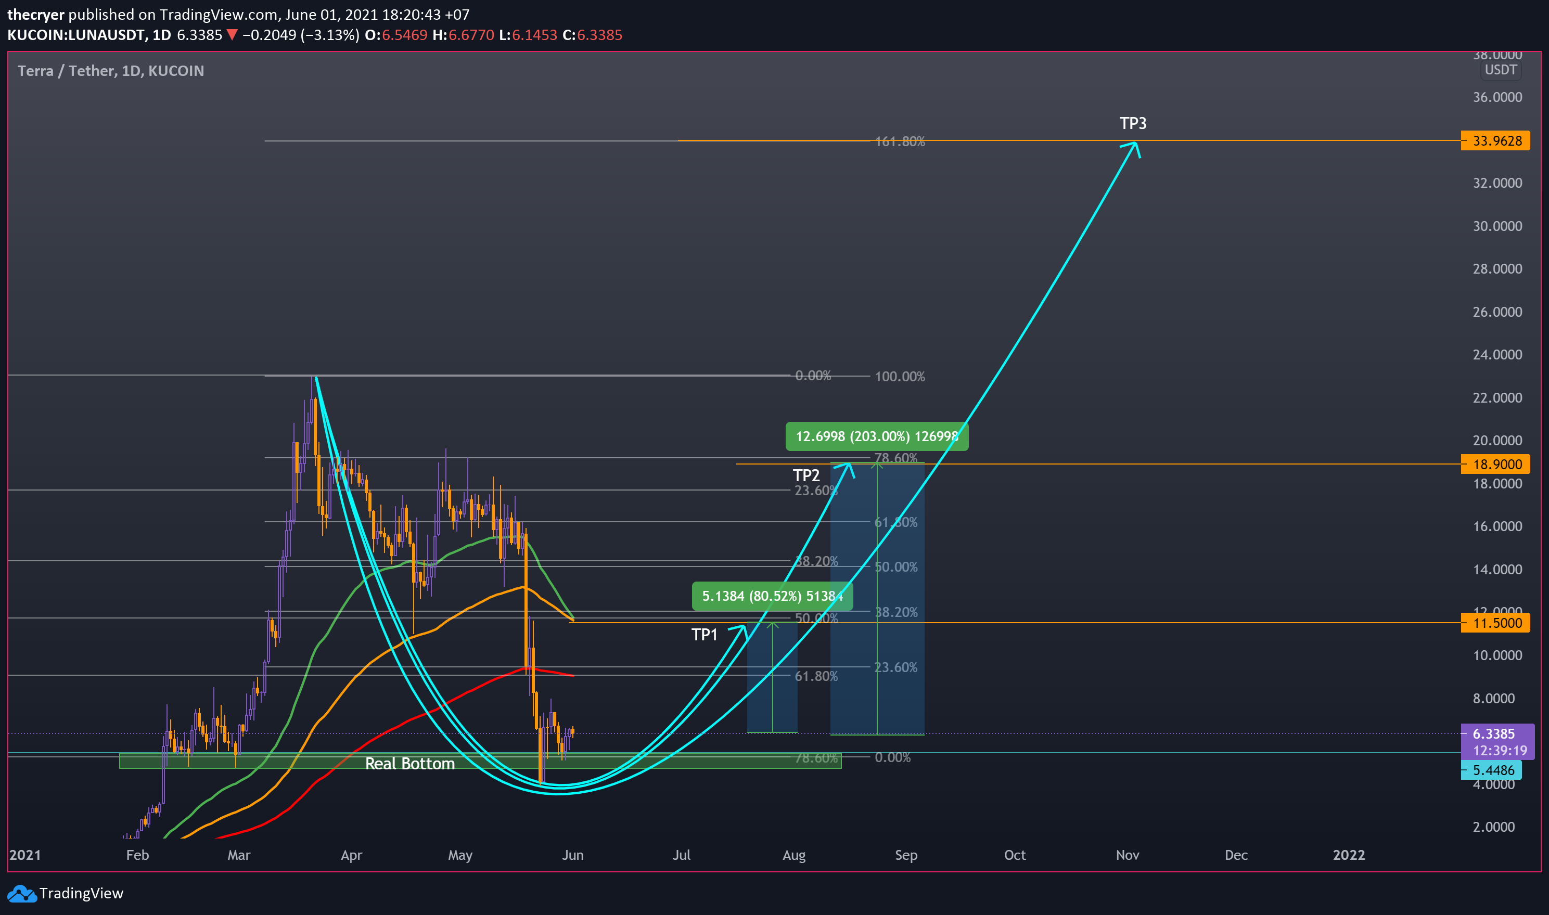Click the thecryer author name

36,14
